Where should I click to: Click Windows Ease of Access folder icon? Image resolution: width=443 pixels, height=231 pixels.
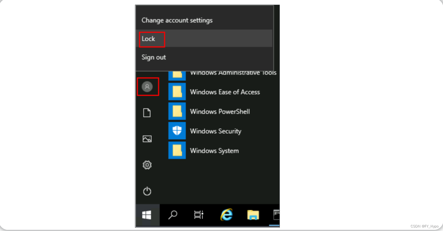coord(177,92)
